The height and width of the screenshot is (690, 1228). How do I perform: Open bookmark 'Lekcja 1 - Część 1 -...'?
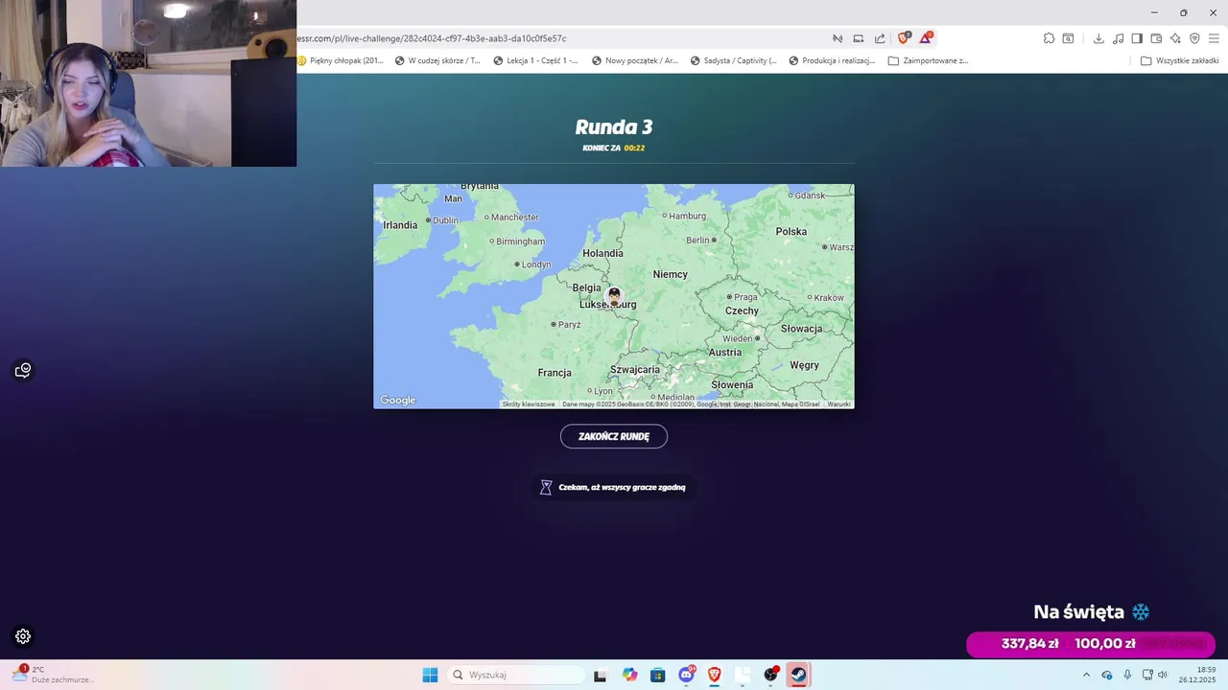point(536,60)
